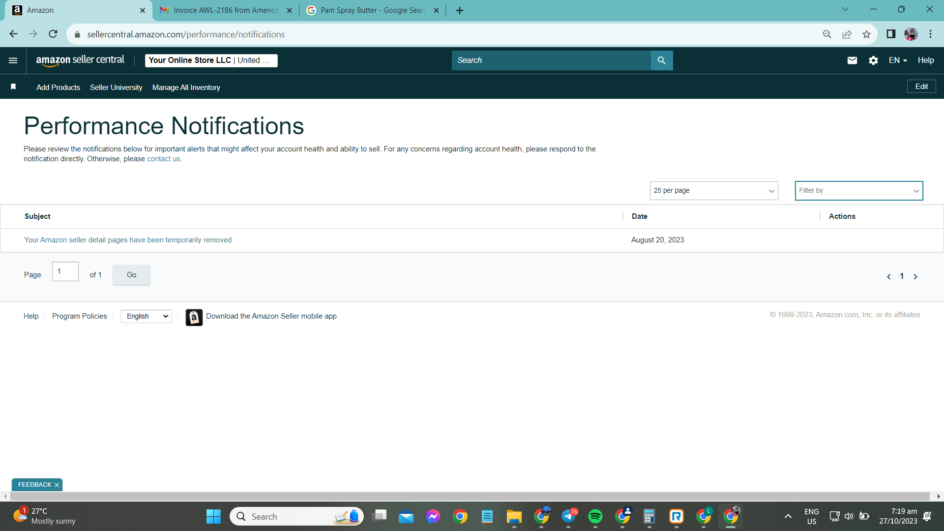Click the August 20, 2023 date cell
Image resolution: width=944 pixels, height=531 pixels.
(x=657, y=240)
